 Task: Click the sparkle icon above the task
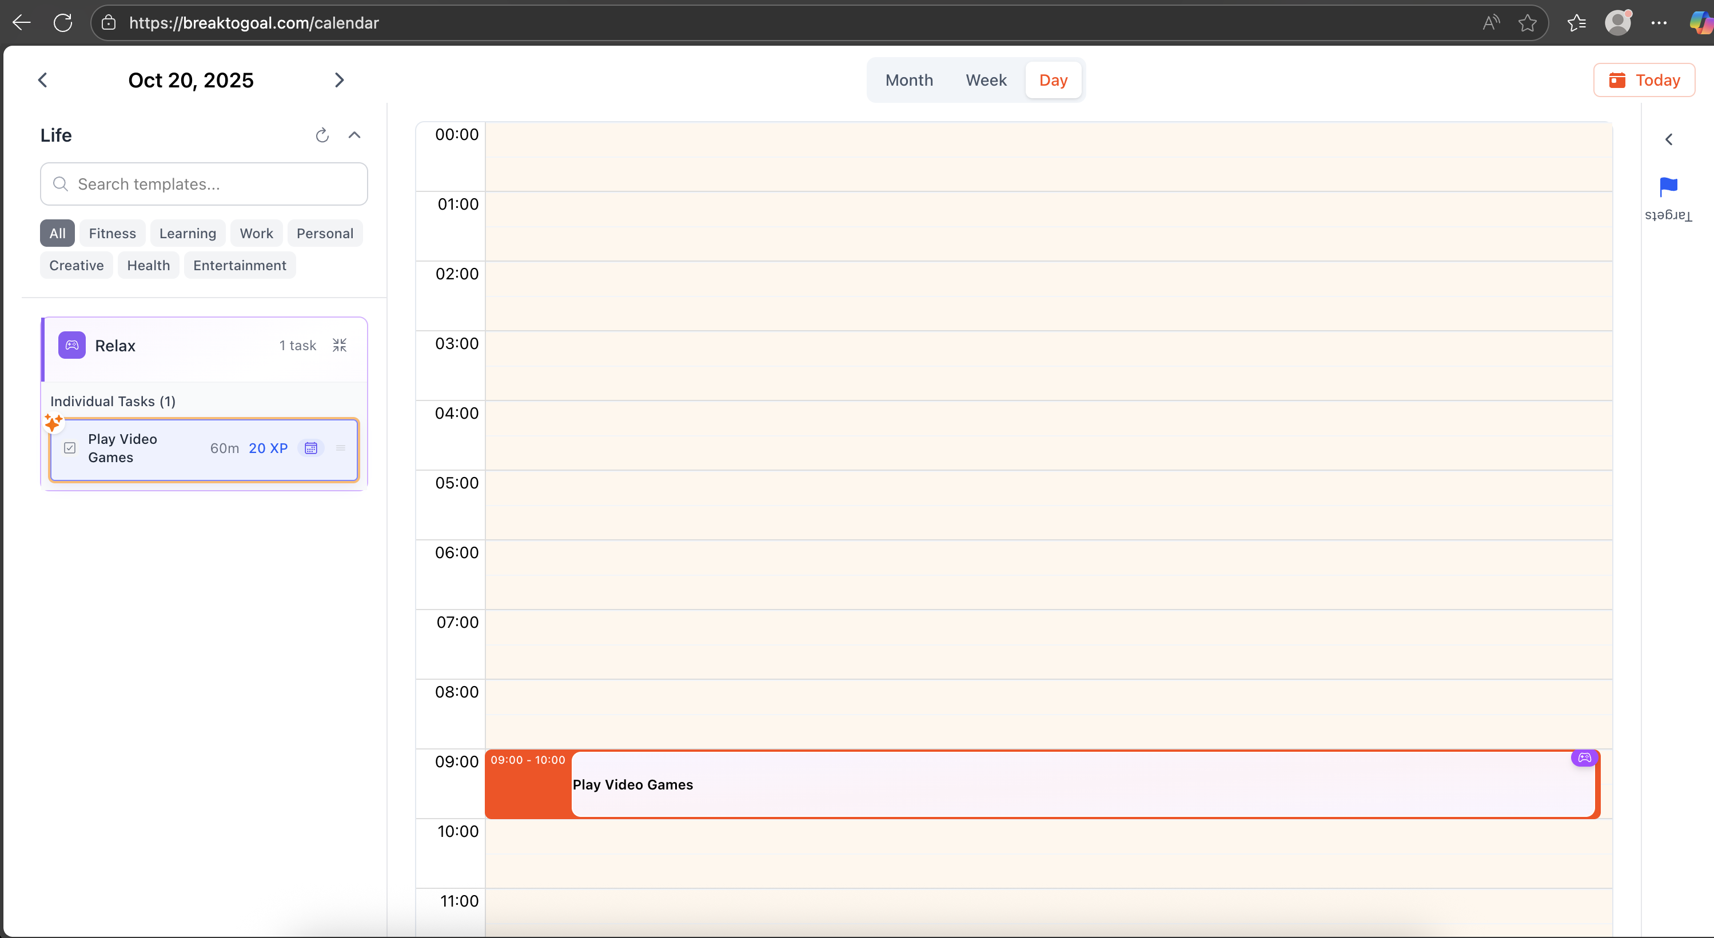click(53, 422)
